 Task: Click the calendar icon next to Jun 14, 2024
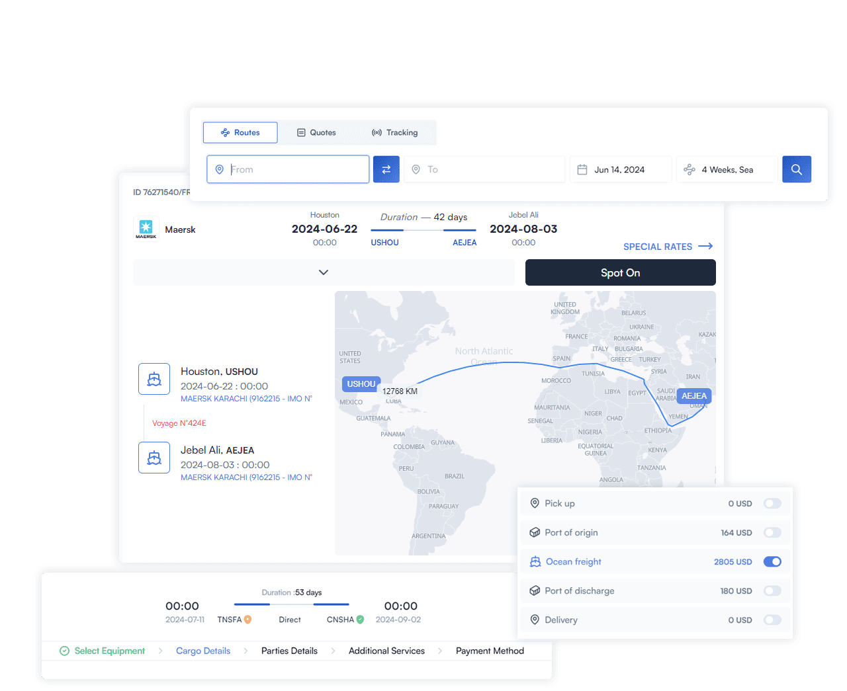tap(582, 169)
